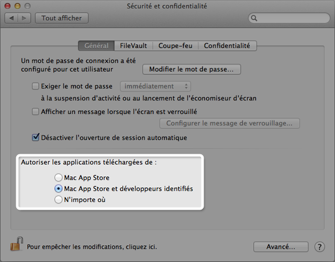Enable Exiger le mot de passe checkbox
This screenshot has width=335, height=262.
point(36,86)
